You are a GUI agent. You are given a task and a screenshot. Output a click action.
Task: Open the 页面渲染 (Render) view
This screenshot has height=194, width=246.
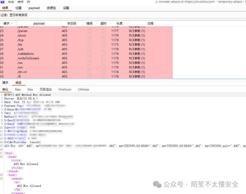pyautogui.click(x=45, y=89)
